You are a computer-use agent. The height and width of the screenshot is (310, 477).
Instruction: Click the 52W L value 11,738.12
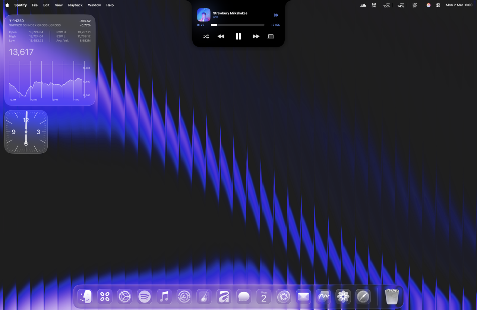(84, 37)
